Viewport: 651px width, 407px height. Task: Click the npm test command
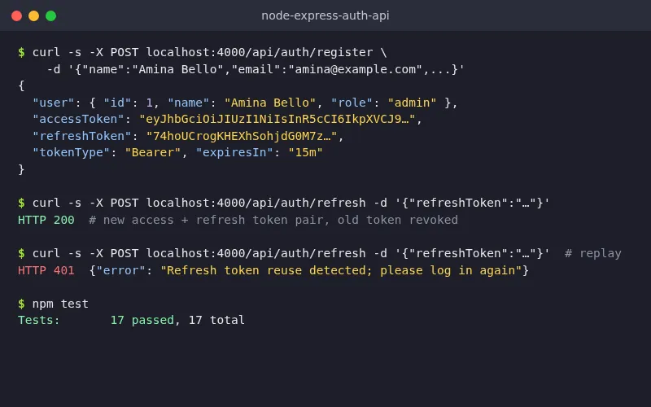60,304
